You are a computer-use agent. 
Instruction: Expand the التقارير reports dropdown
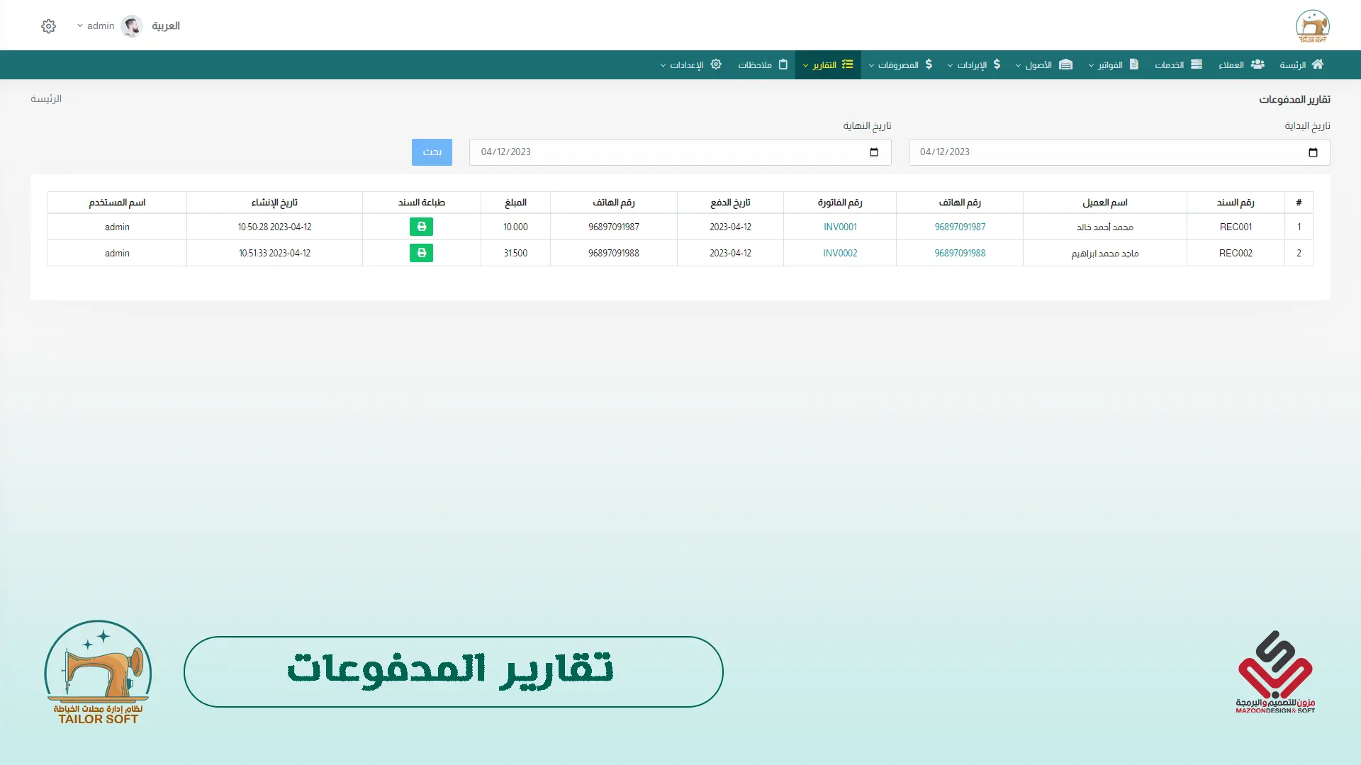tap(828, 64)
